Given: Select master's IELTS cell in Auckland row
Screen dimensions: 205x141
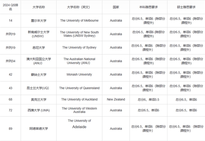Looking at the screenshot, I should tap(186, 100).
